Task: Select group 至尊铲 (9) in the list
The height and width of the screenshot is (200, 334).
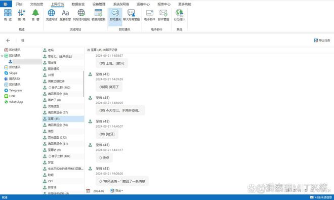Action: point(63,150)
